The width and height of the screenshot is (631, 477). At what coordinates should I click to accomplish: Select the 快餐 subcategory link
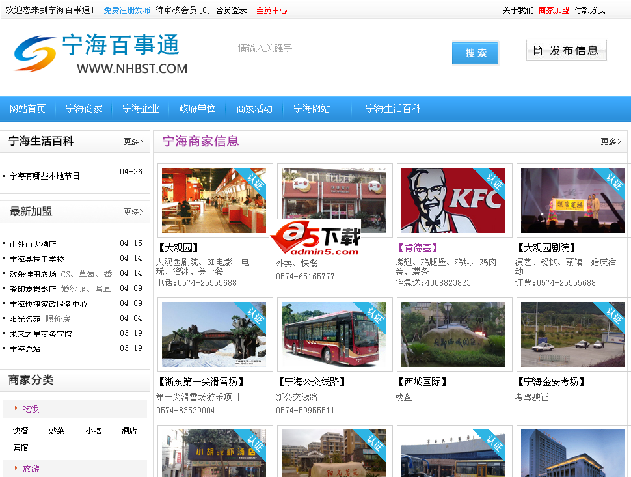point(21,431)
